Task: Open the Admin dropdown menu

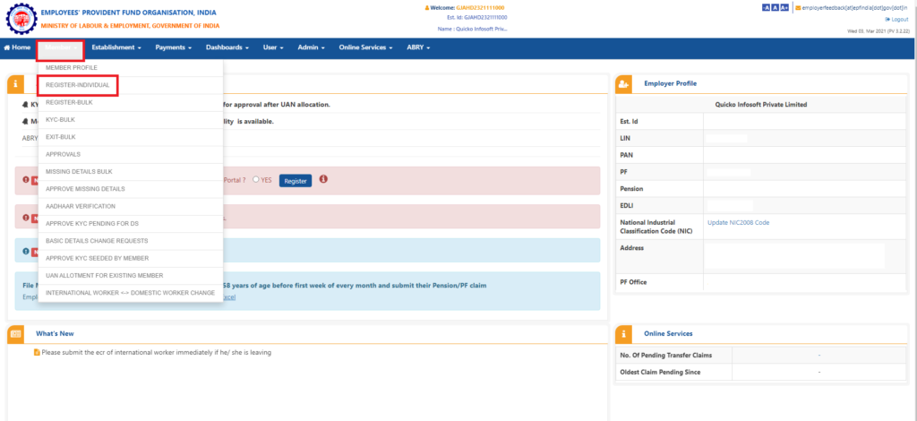Action: (x=311, y=47)
